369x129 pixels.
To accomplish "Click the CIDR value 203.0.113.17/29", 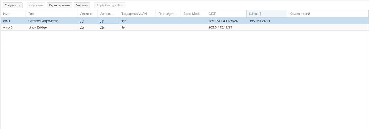I will pos(221,27).
